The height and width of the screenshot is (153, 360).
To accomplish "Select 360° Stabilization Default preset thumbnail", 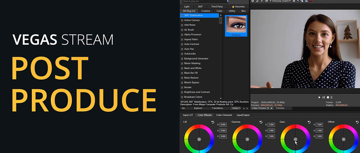I will point(236,26).
